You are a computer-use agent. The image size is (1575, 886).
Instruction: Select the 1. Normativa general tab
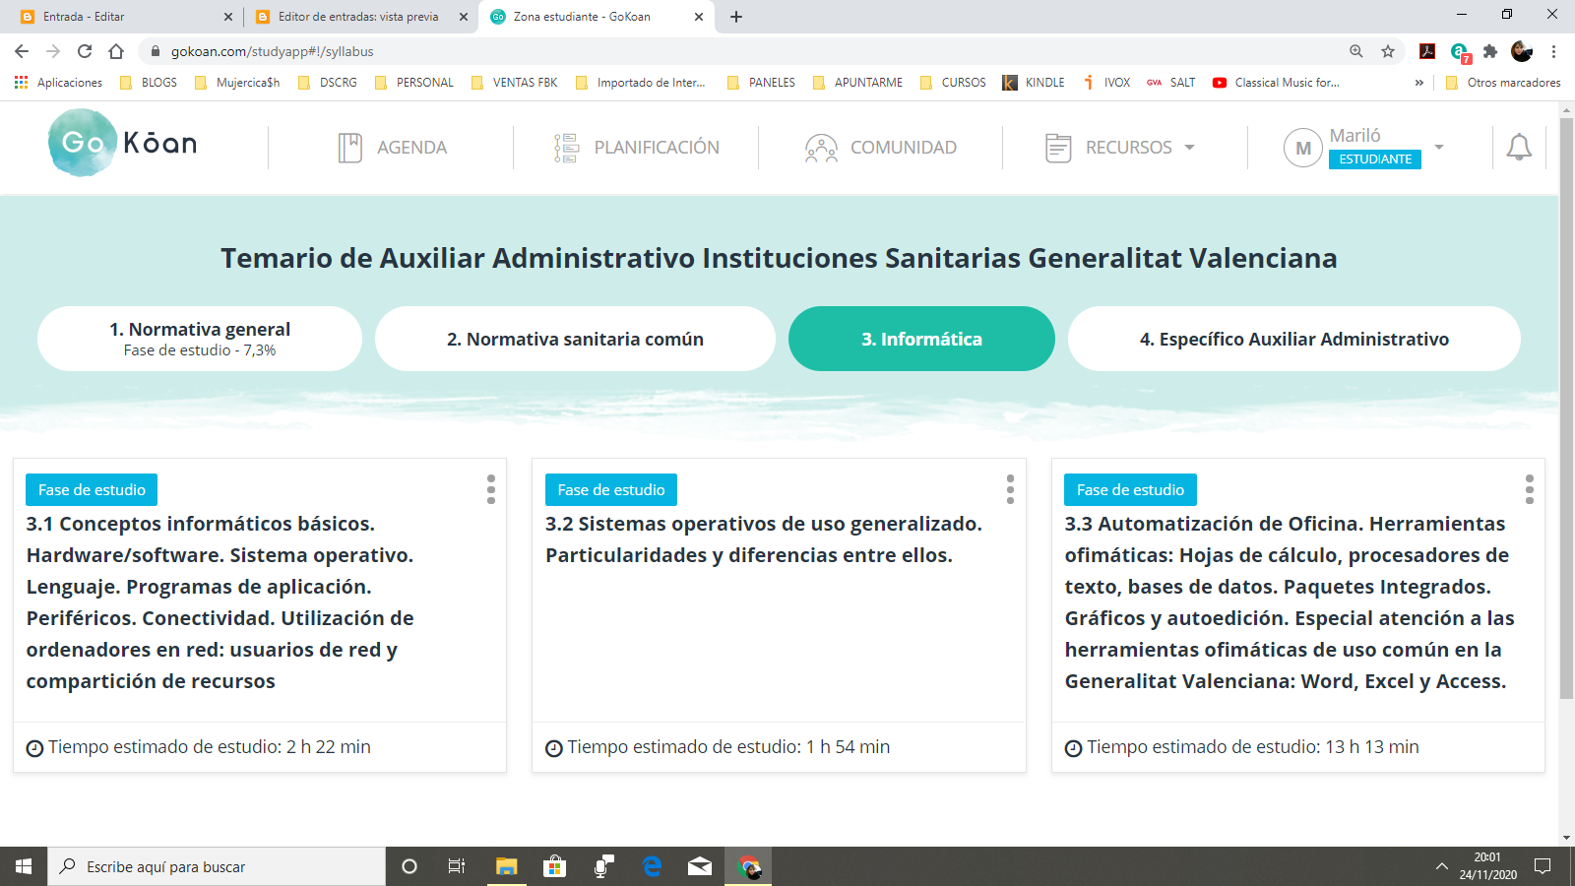200,339
